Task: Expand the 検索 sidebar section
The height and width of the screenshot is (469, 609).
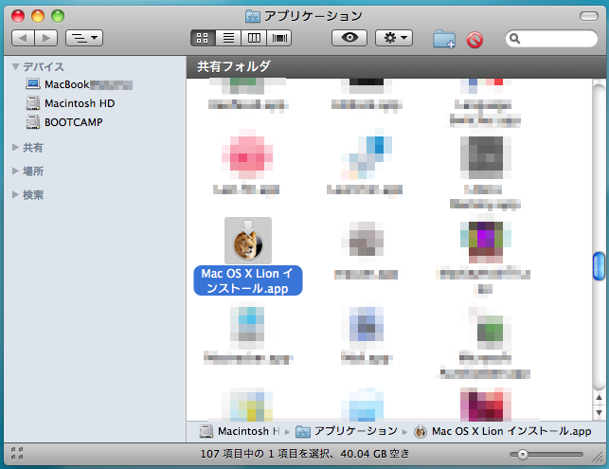Action: 15,194
